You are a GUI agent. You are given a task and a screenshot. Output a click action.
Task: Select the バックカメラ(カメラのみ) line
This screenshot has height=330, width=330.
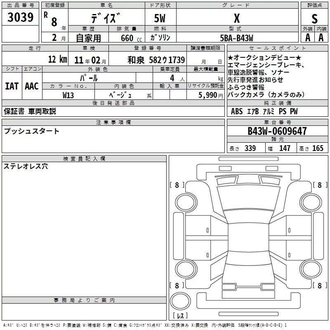point(266,95)
